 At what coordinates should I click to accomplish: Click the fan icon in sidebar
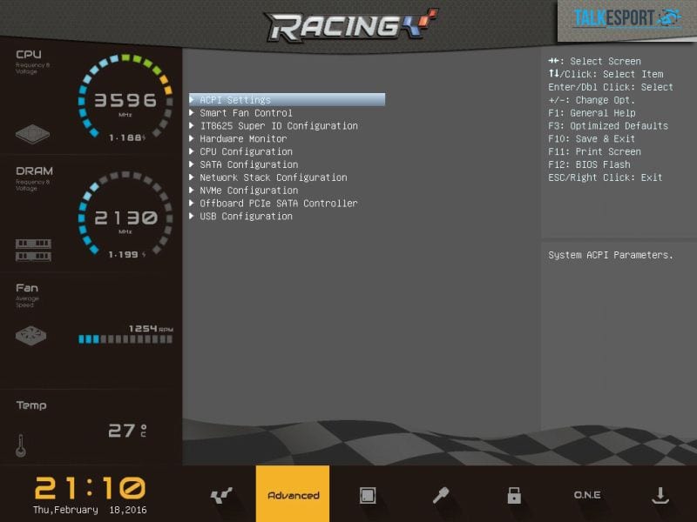point(33,336)
